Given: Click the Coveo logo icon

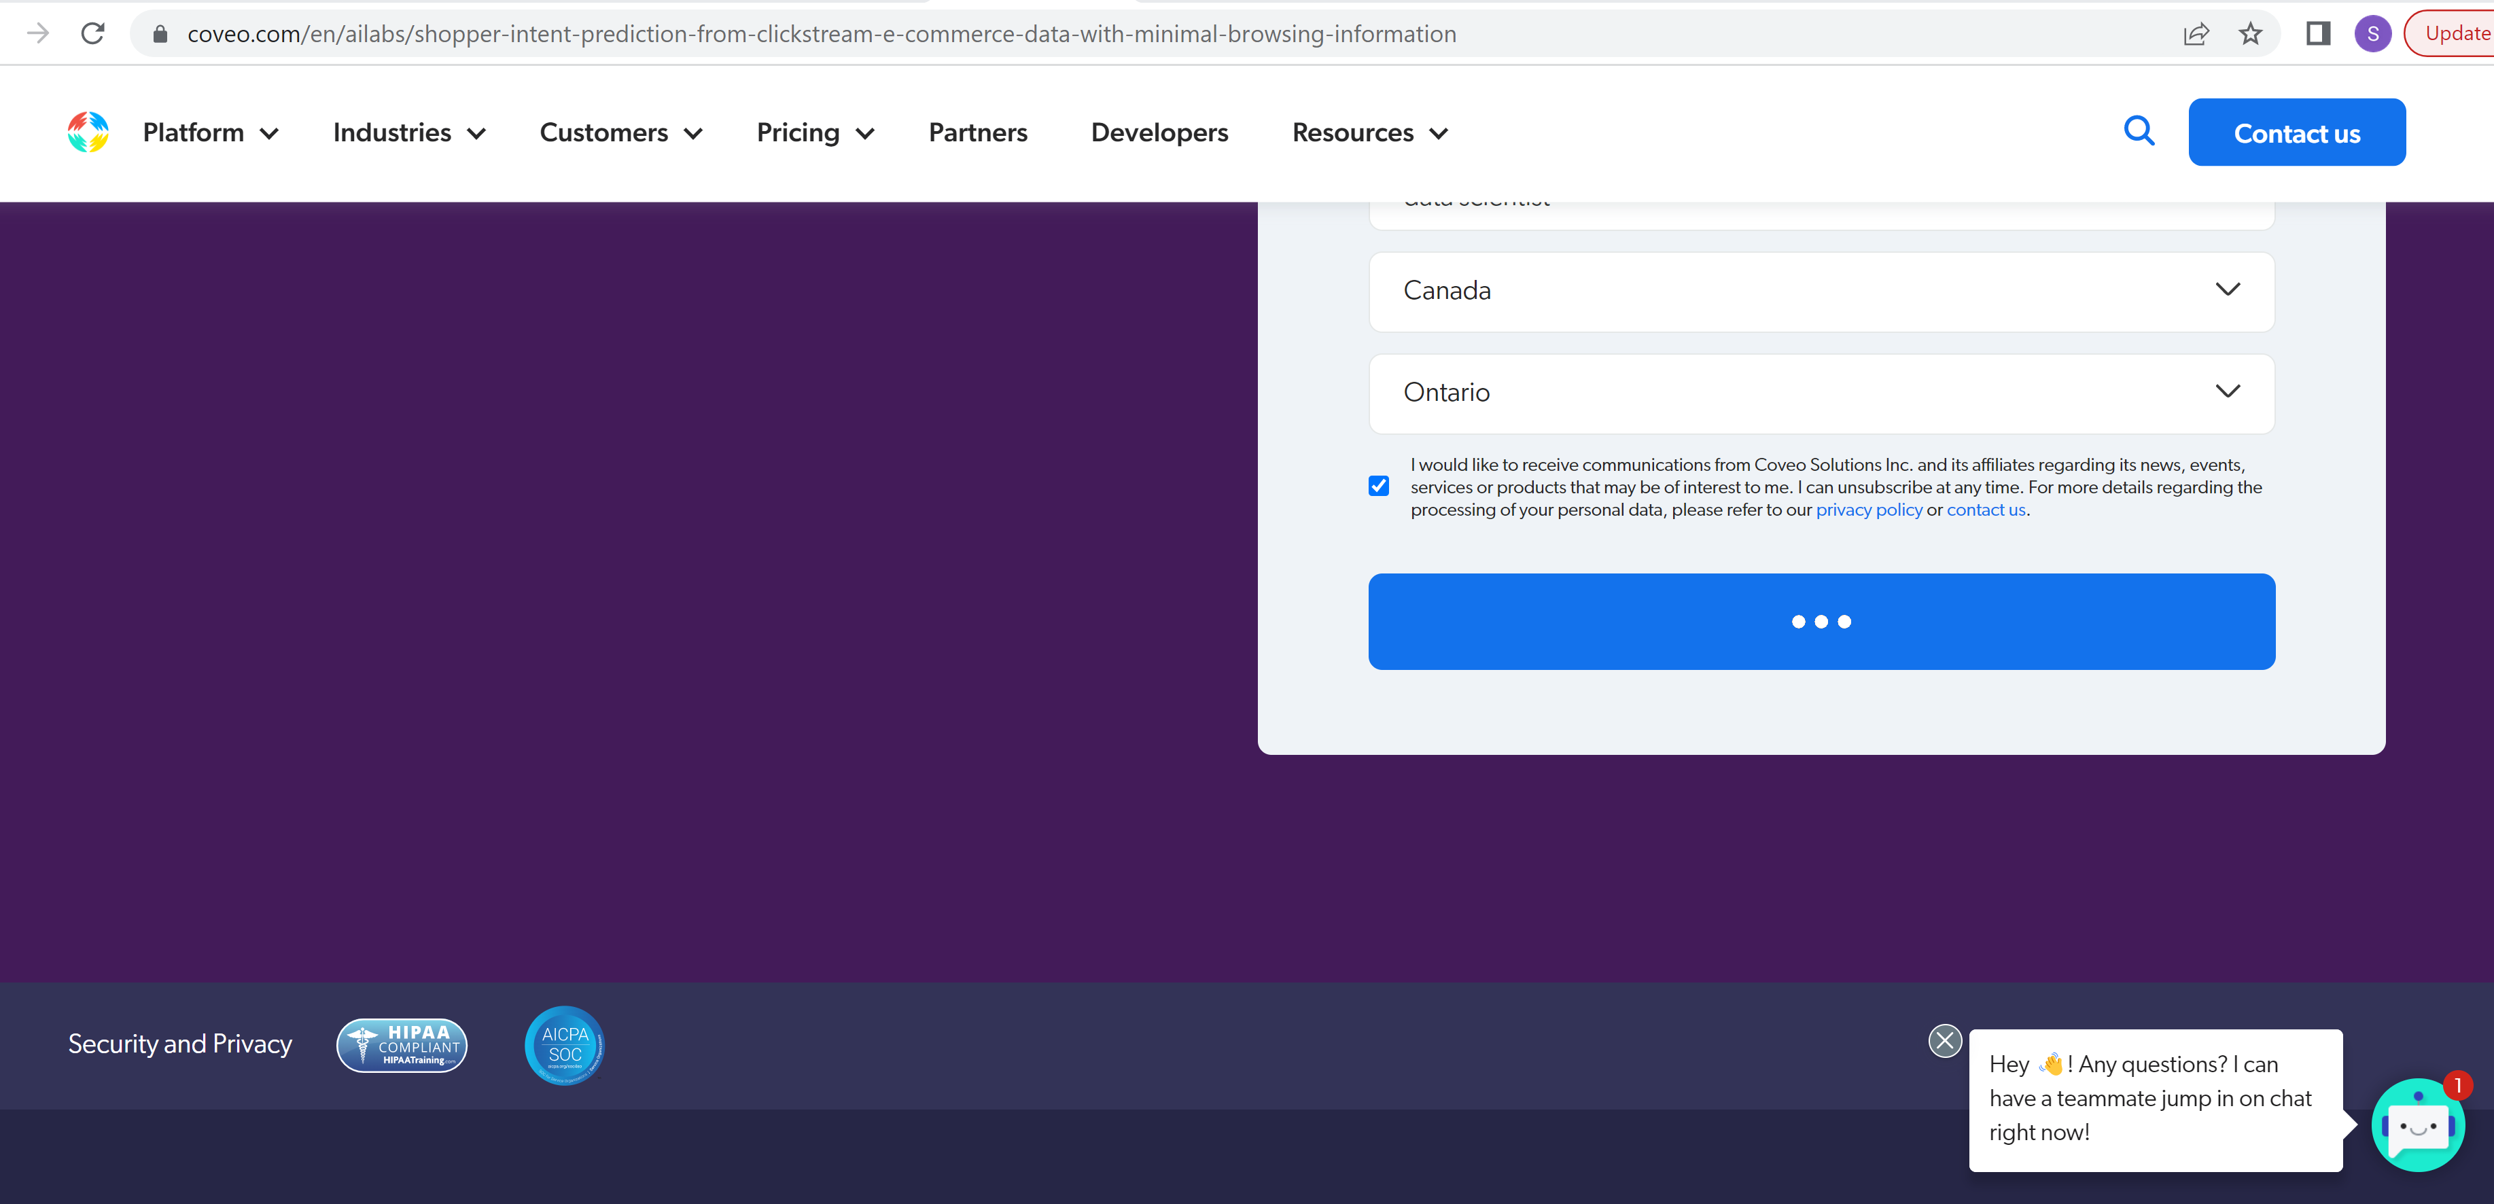Looking at the screenshot, I should [88, 132].
